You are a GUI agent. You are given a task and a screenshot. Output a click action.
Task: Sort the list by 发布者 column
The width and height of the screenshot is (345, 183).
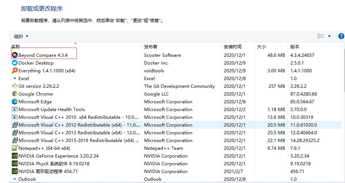point(151,46)
